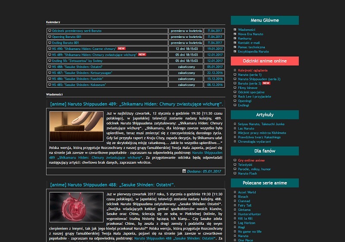Open Miejsce pracy mistrza Kishimoto article
The width and height of the screenshot is (345, 242).
tap(262, 133)
